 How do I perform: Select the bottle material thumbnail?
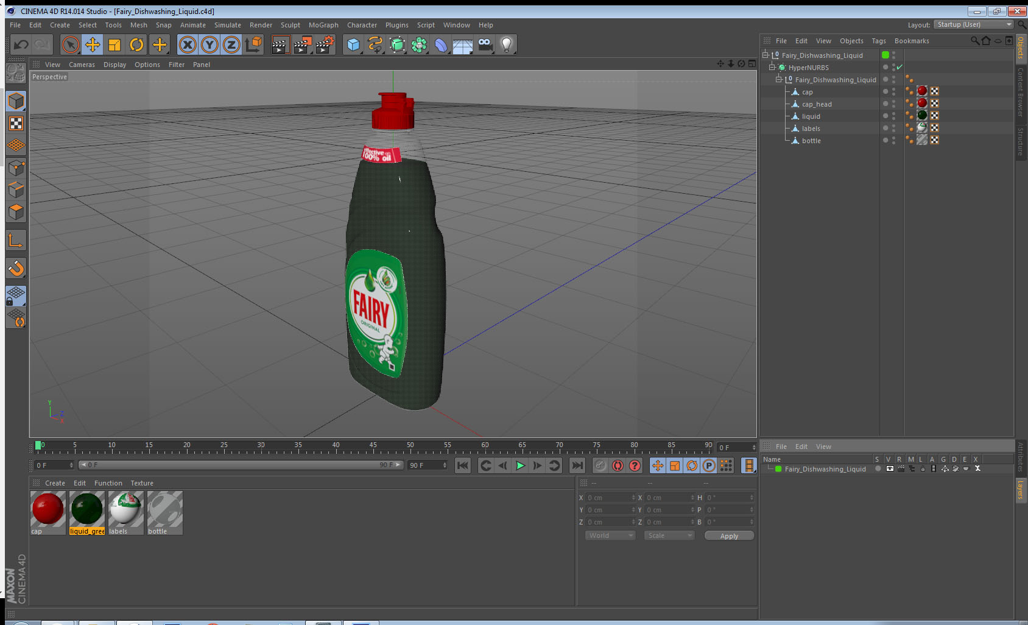tap(165, 509)
